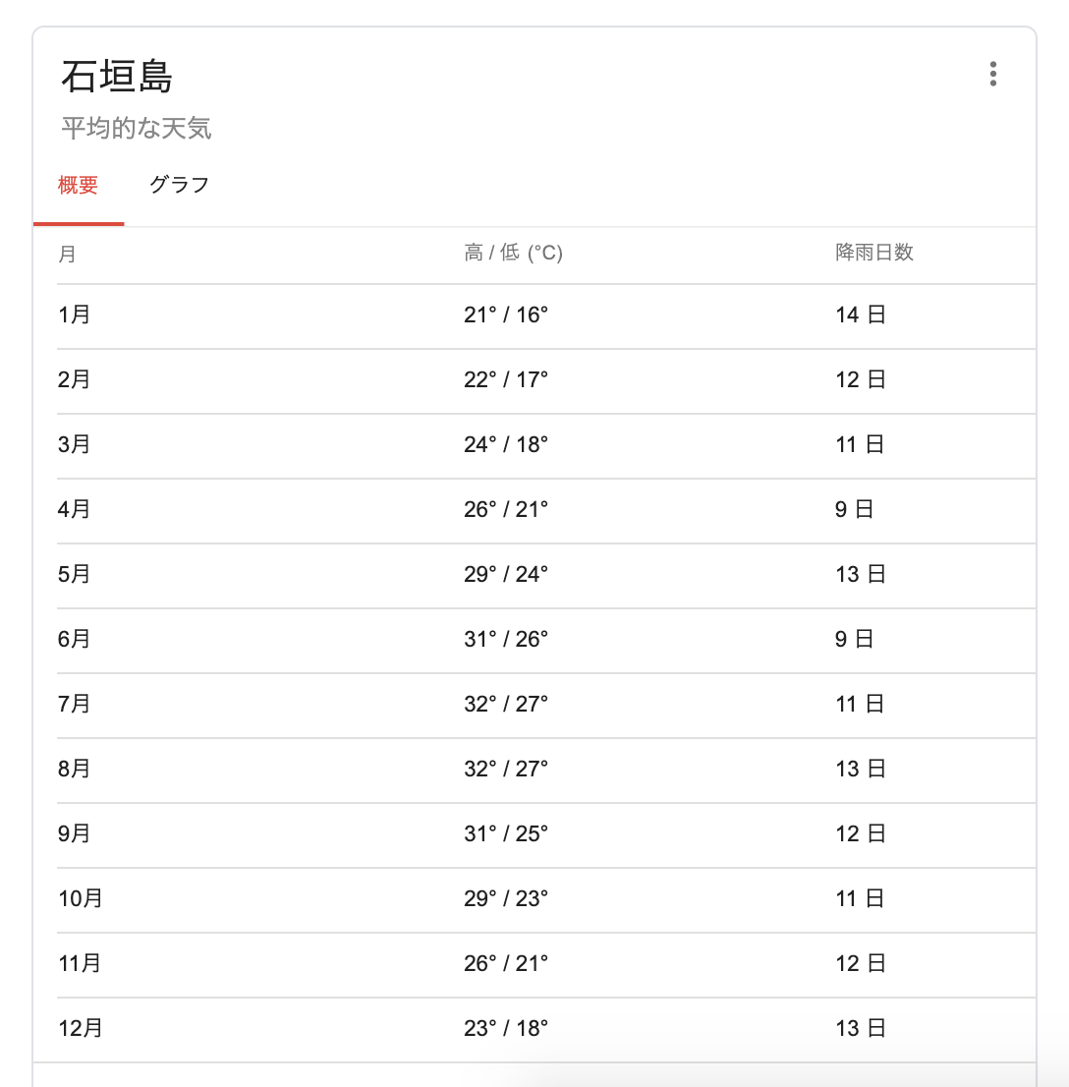Select the 10月 row label

81,898
